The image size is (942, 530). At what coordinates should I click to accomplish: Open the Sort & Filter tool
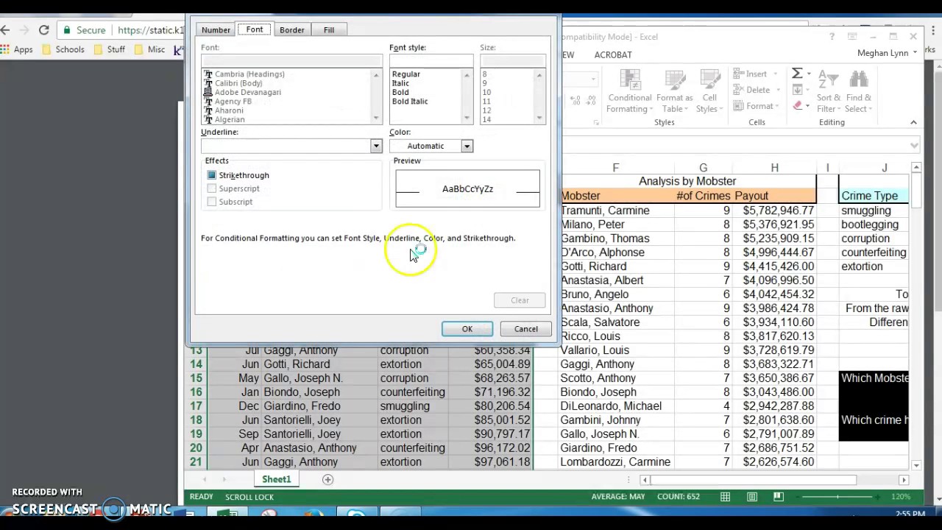828,92
